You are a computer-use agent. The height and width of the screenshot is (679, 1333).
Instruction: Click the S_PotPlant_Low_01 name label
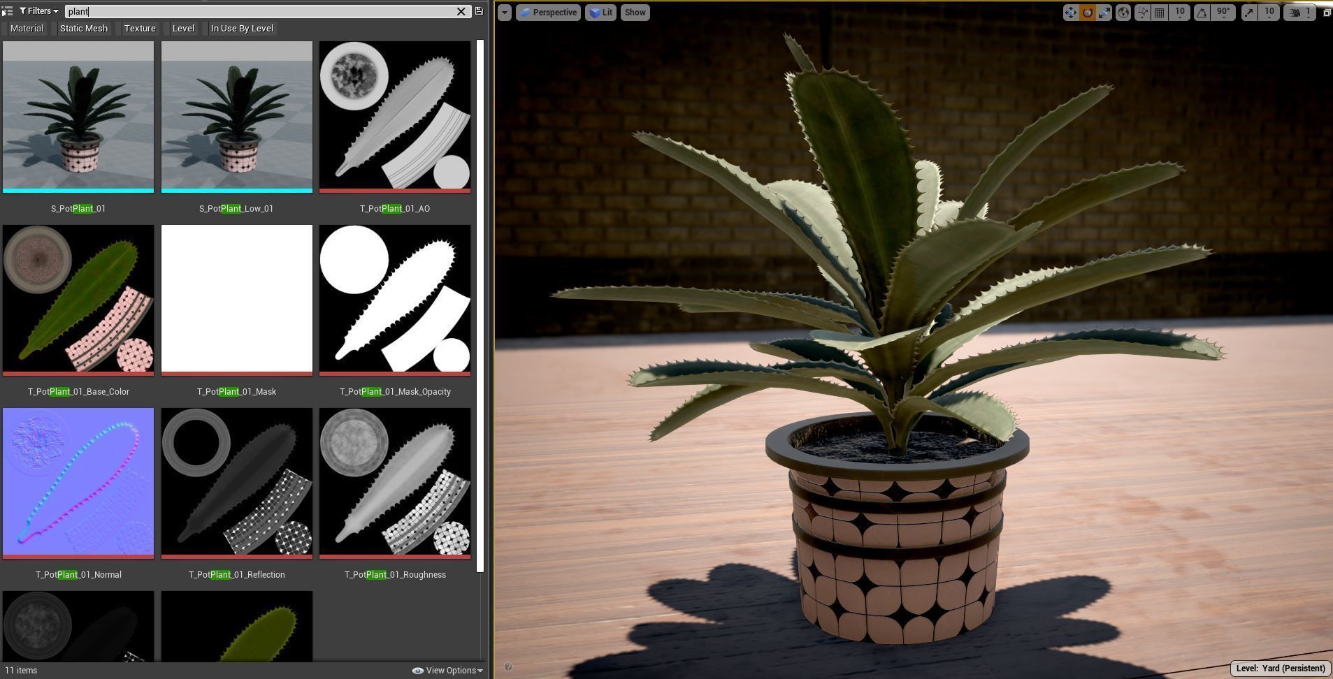[236, 208]
